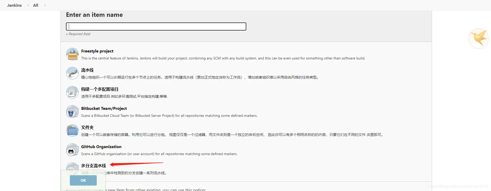Image resolution: width=491 pixels, height=191 pixels.
Task: Focus the item name input field
Action: (156, 26)
